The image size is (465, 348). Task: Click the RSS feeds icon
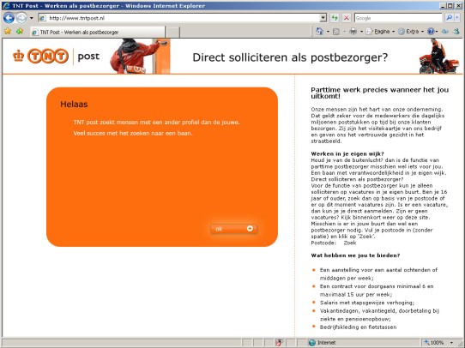click(x=336, y=32)
